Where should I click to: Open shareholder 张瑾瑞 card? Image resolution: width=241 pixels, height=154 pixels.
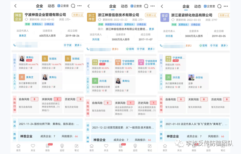click(x=52, y=62)
